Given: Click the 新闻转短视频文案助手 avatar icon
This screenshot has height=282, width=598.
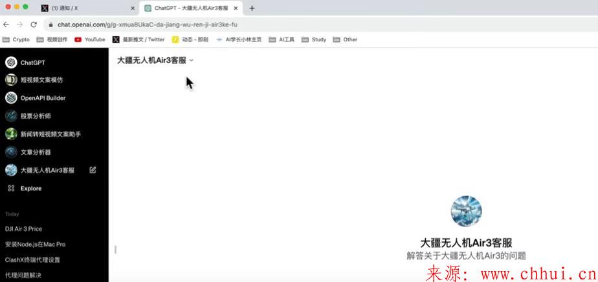Looking at the screenshot, I should (x=11, y=134).
